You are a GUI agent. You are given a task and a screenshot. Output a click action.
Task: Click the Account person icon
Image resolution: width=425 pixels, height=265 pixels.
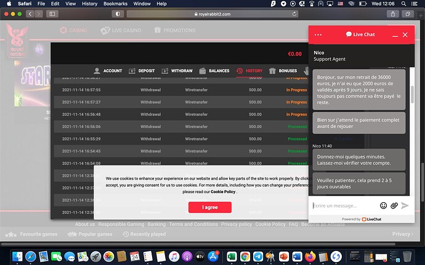pyautogui.click(x=97, y=71)
